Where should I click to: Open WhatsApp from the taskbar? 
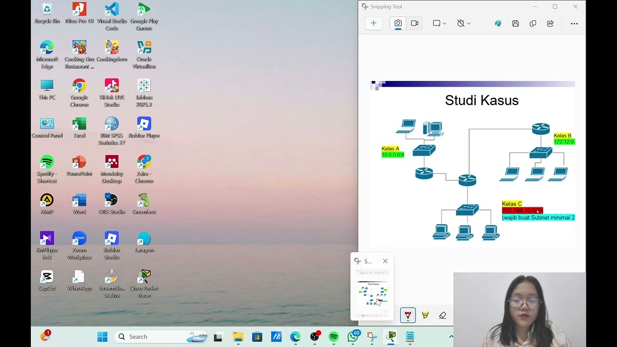coord(353,336)
